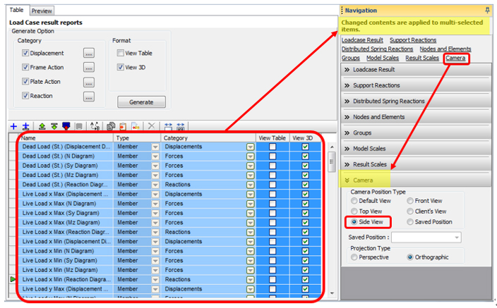Open the Saved Position dropdown
497x308 pixels.
click(457, 238)
